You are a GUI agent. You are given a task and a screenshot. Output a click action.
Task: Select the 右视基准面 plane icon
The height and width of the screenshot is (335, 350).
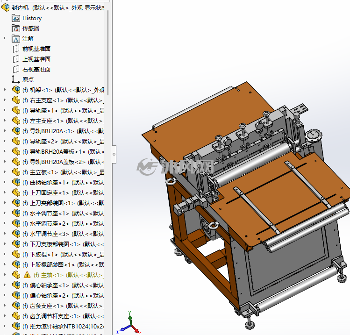(x=16, y=70)
